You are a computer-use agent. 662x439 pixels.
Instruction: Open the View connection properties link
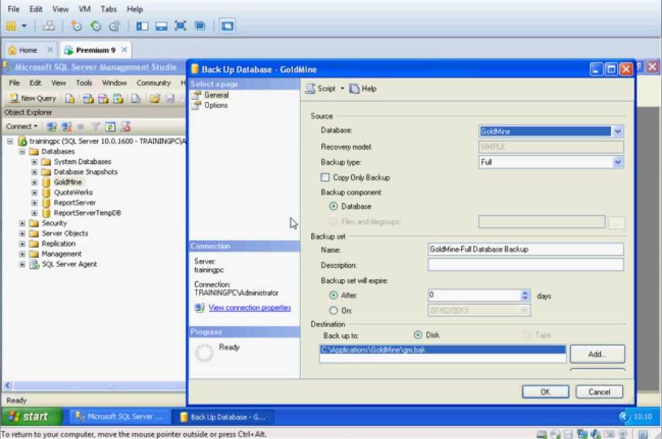250,308
